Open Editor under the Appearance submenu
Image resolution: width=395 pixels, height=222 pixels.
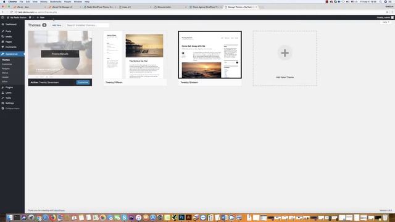(x=5, y=81)
